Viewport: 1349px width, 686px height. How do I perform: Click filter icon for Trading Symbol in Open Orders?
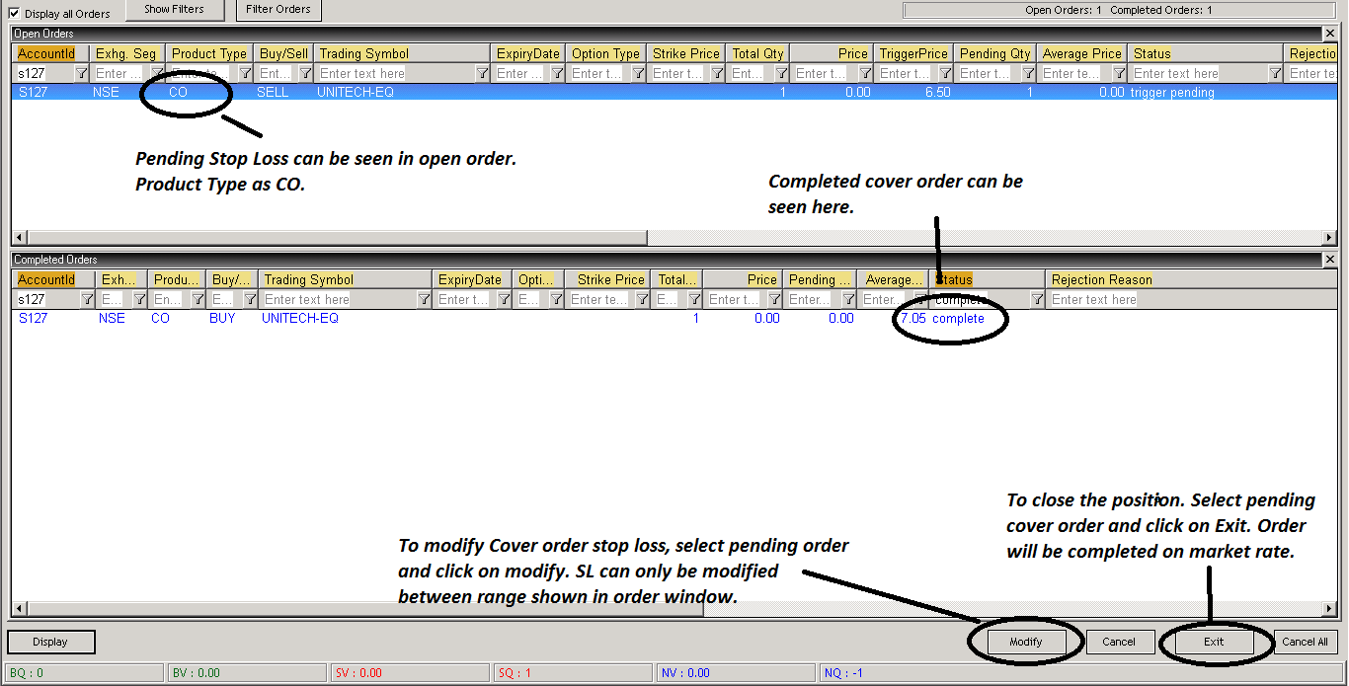pos(482,73)
